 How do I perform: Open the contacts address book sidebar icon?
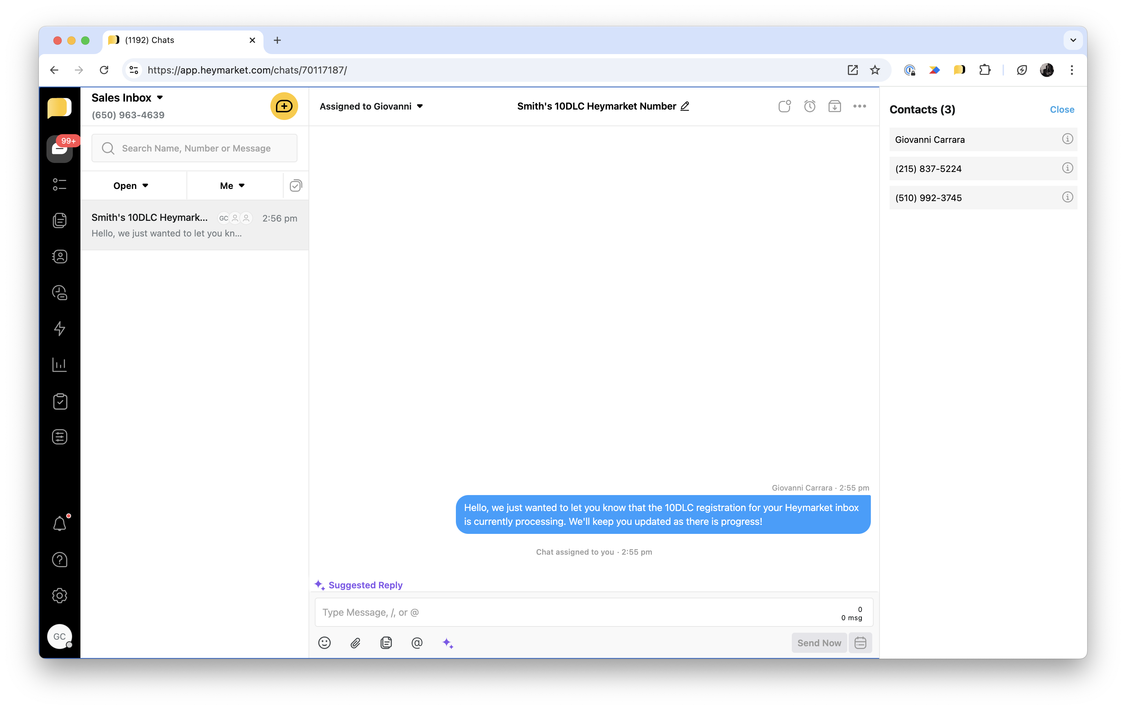pyautogui.click(x=59, y=256)
